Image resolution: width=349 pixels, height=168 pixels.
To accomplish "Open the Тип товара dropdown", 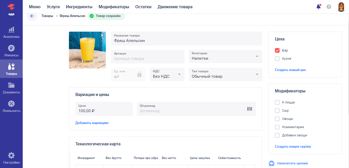I will pyautogui.click(x=225, y=74).
